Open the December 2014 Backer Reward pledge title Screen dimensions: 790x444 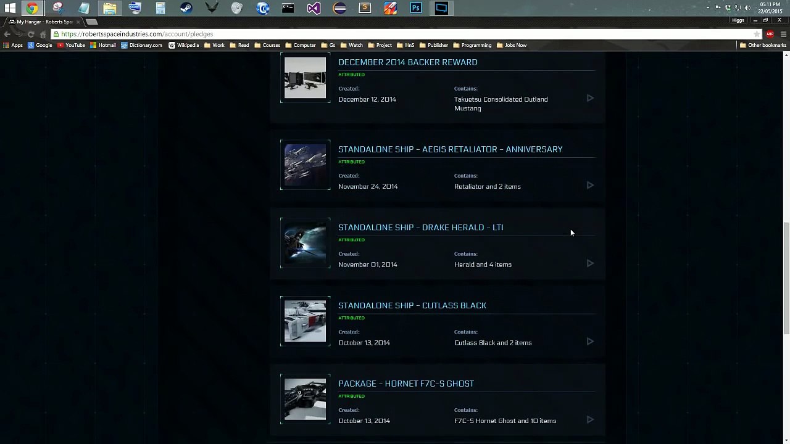pyautogui.click(x=407, y=62)
